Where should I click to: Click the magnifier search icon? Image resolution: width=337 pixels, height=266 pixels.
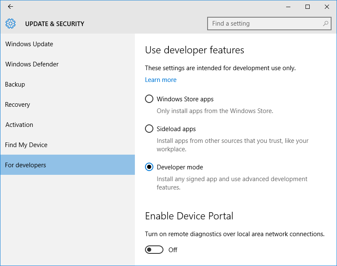[x=326, y=24]
